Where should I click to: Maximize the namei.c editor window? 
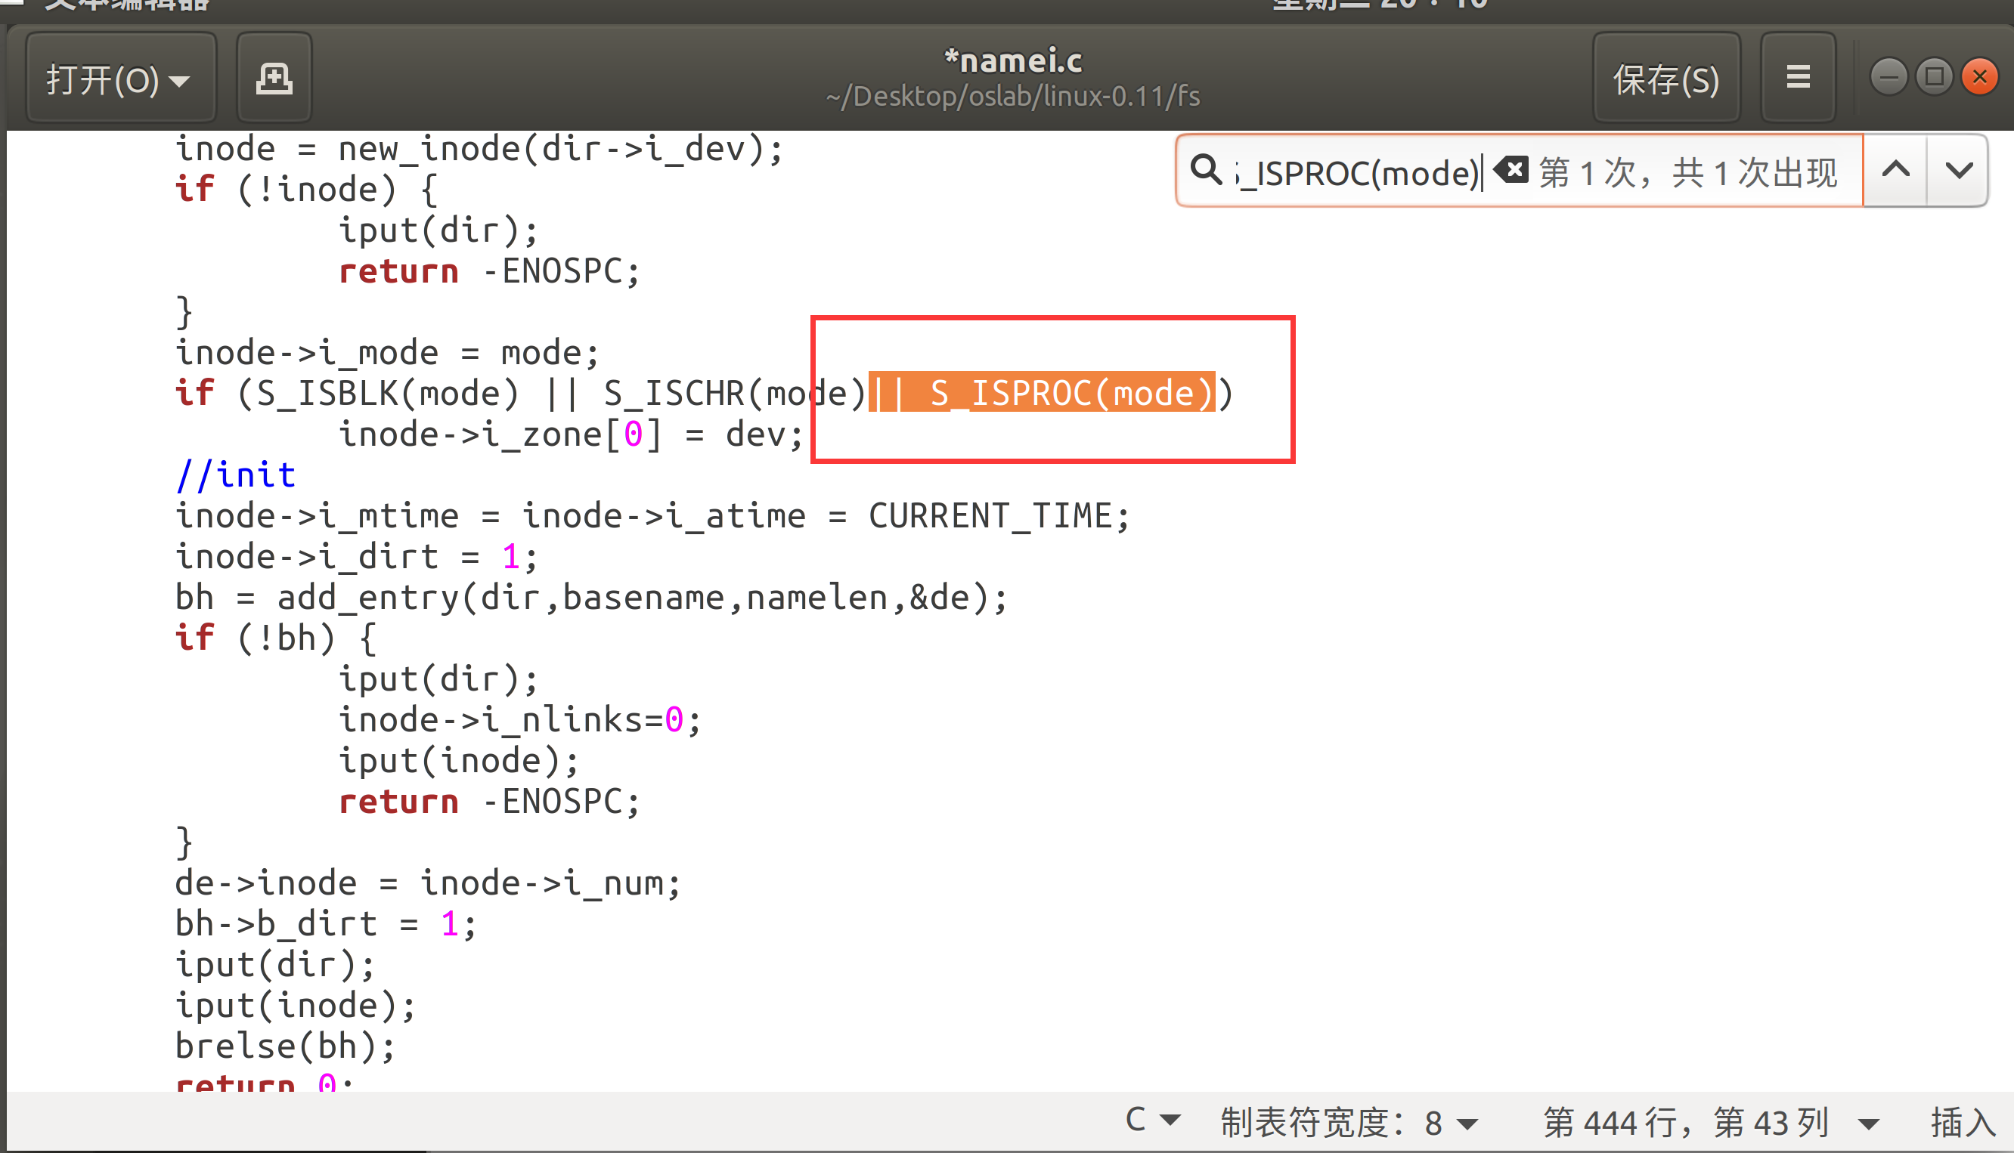[x=1934, y=77]
